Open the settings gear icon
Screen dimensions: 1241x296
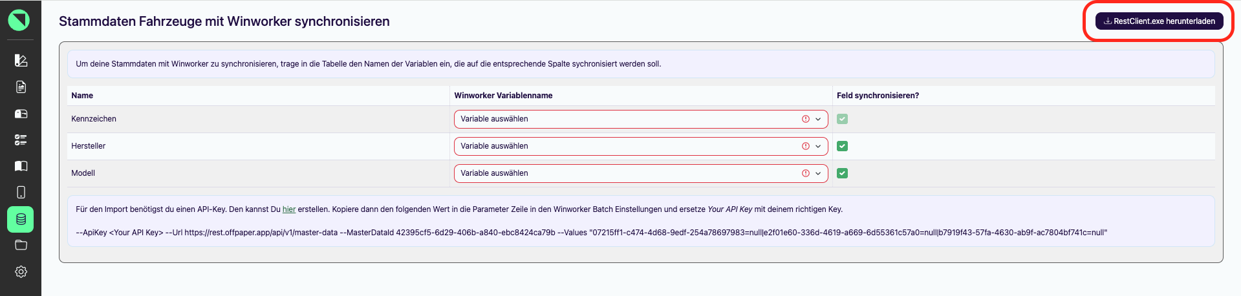click(x=21, y=271)
